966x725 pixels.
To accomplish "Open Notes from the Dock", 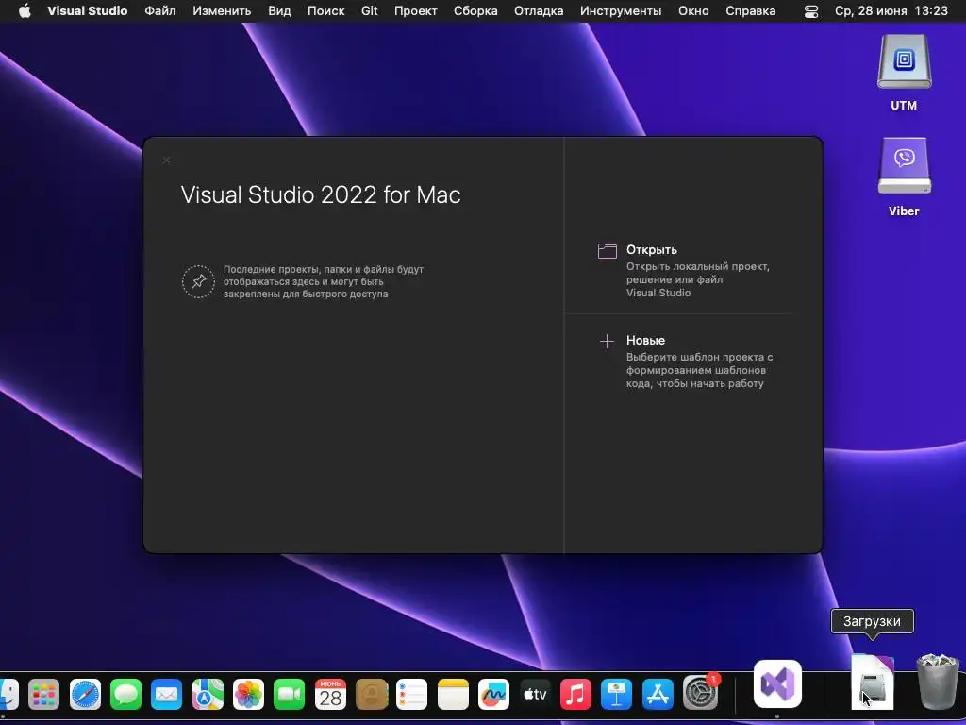I will [x=453, y=695].
